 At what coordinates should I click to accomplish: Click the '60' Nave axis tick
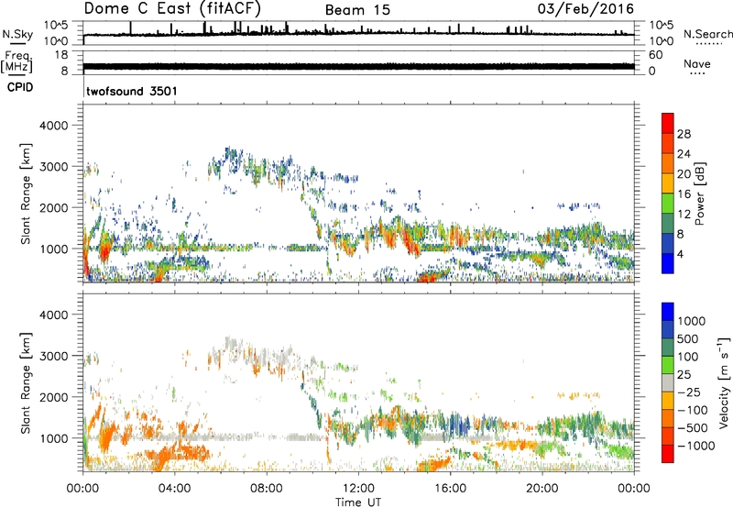[x=655, y=55]
